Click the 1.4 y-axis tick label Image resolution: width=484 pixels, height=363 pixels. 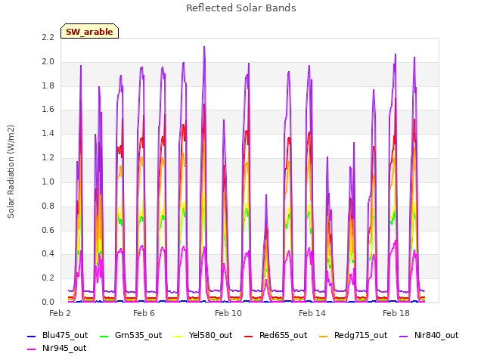coord(48,133)
